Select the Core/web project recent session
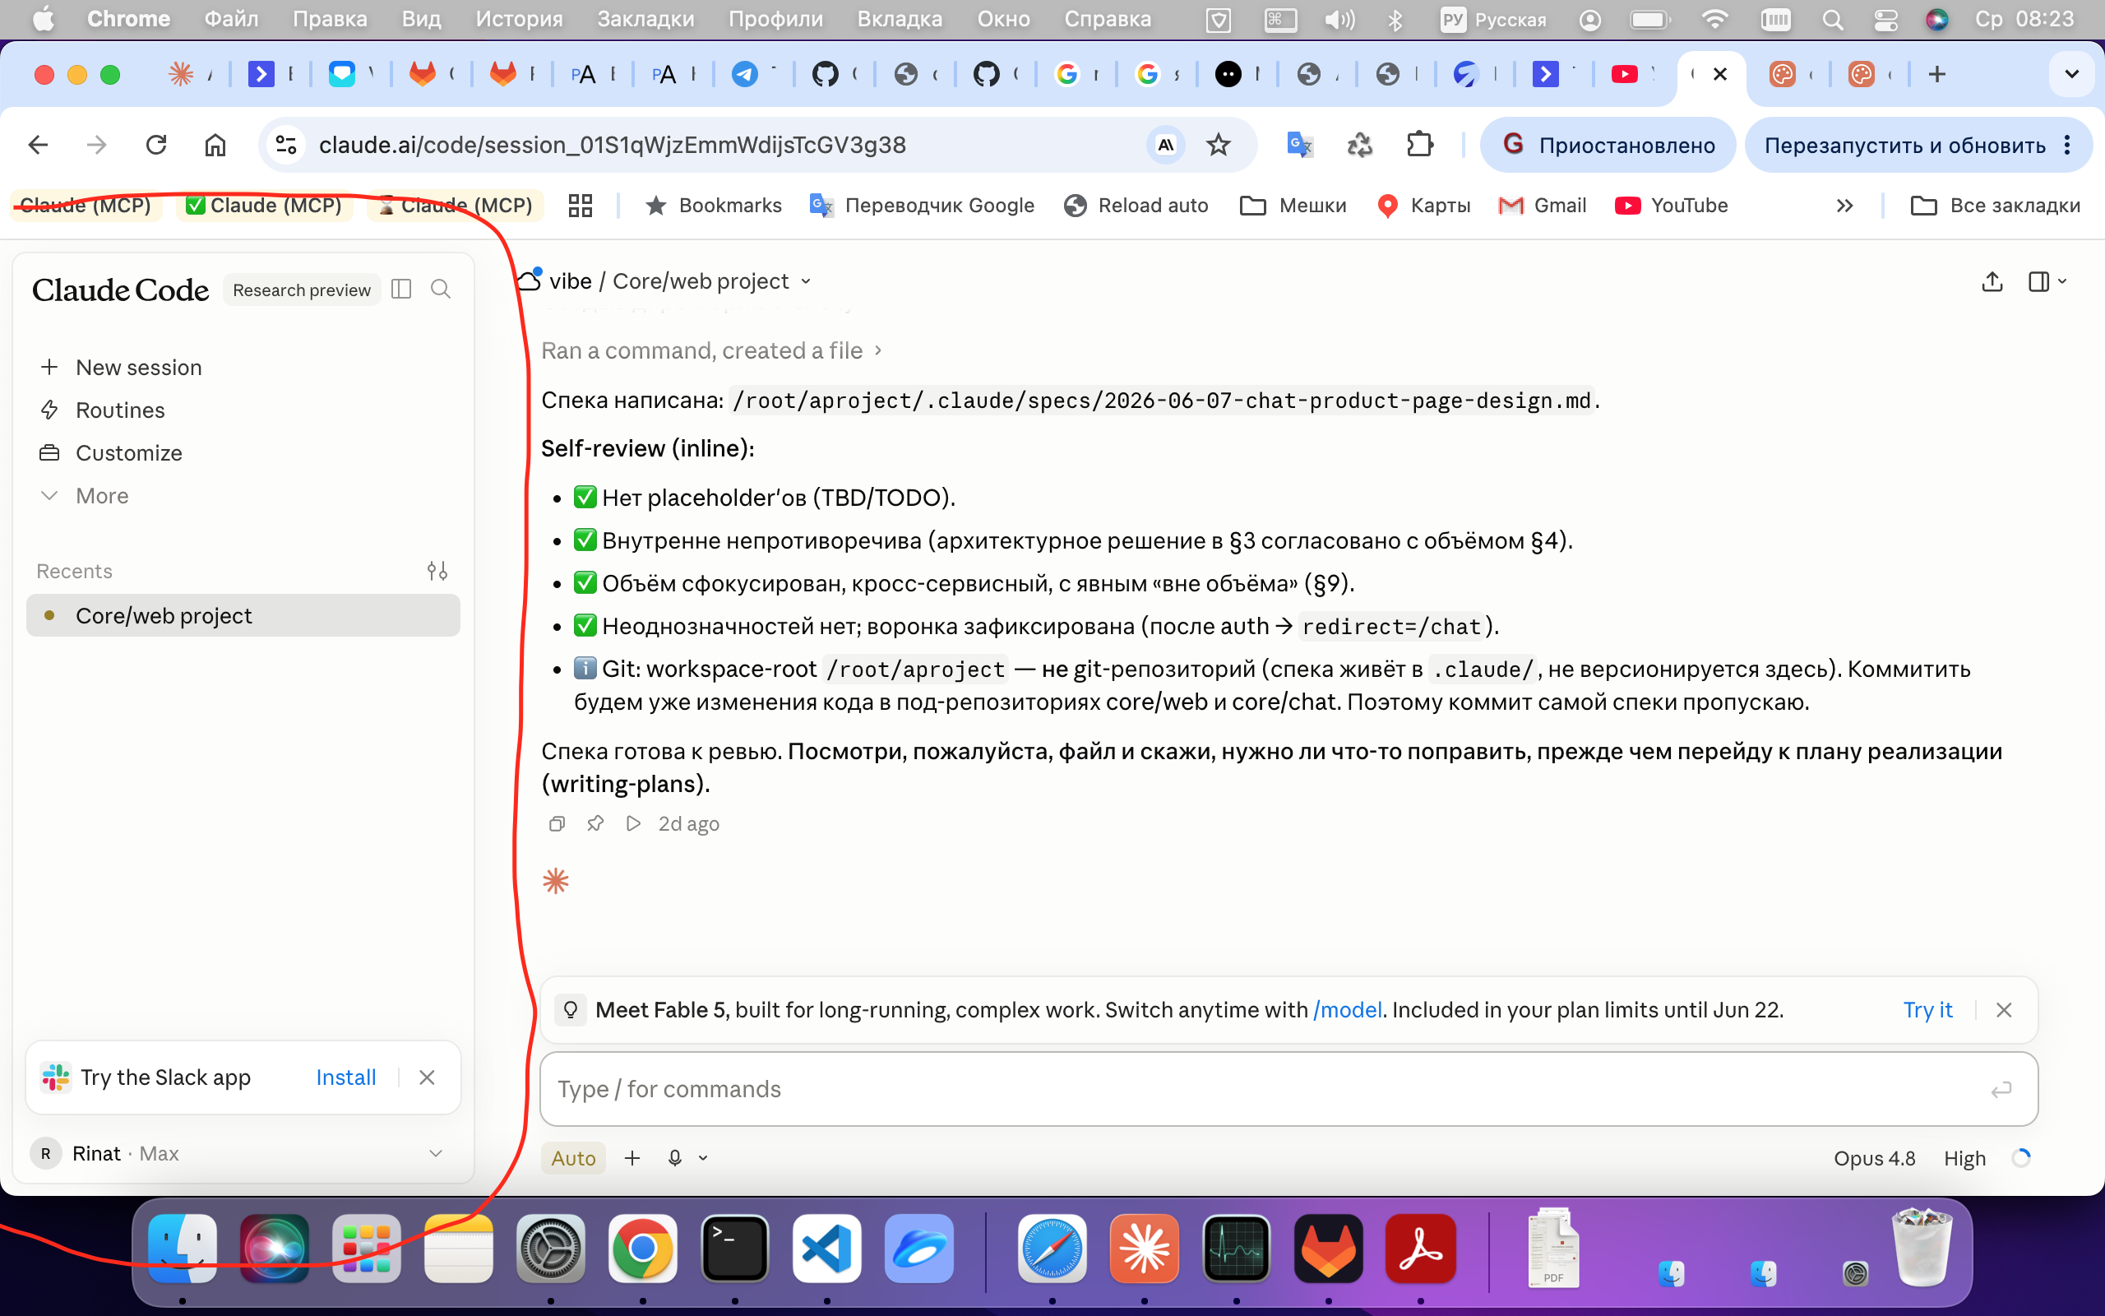The width and height of the screenshot is (2105, 1316). (x=243, y=615)
